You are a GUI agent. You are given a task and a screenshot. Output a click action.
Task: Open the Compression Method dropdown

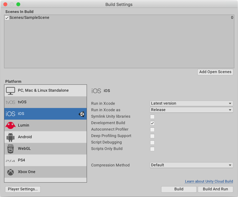pyautogui.click(x=191, y=165)
